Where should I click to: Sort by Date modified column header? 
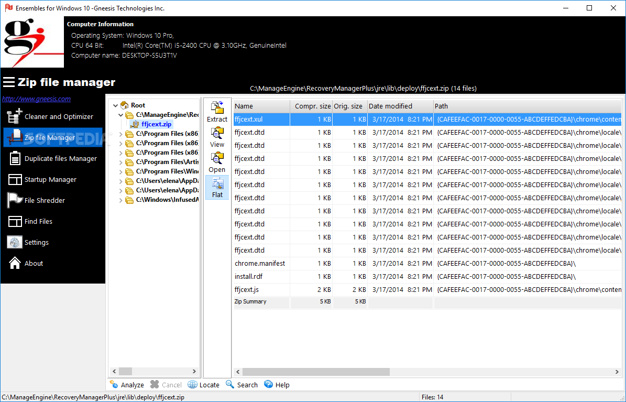[400, 106]
